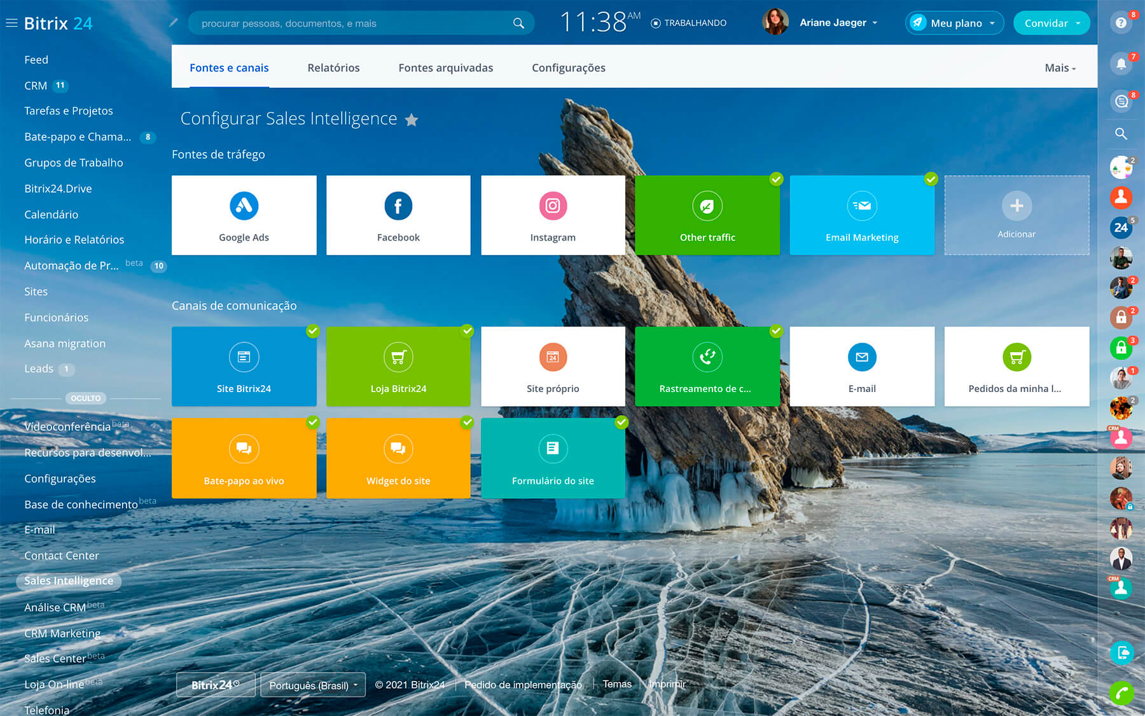Expand the Ariane Jaeger user menu
Screen dimensions: 1145x716
coord(838,23)
